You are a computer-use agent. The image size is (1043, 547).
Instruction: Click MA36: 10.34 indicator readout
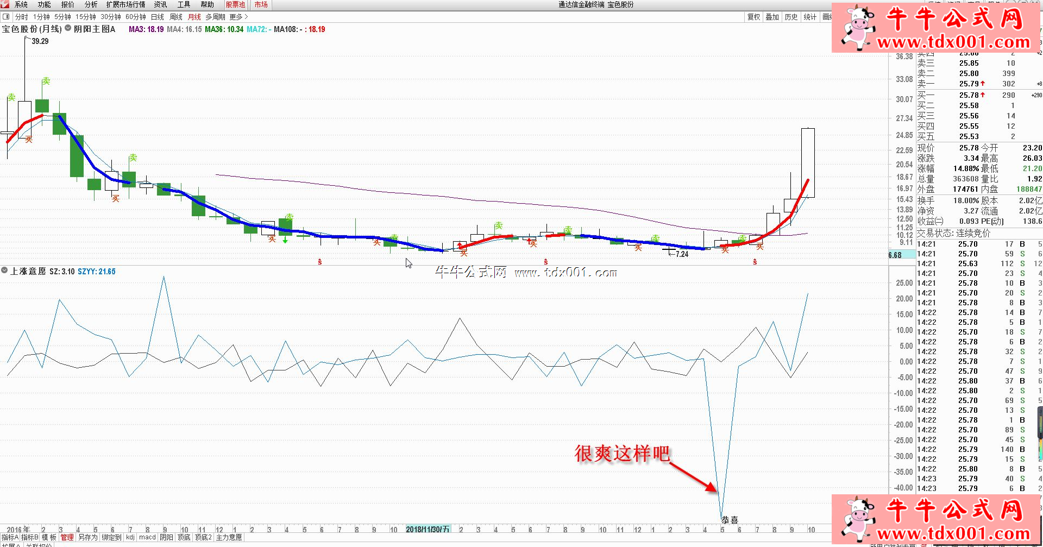tap(224, 29)
